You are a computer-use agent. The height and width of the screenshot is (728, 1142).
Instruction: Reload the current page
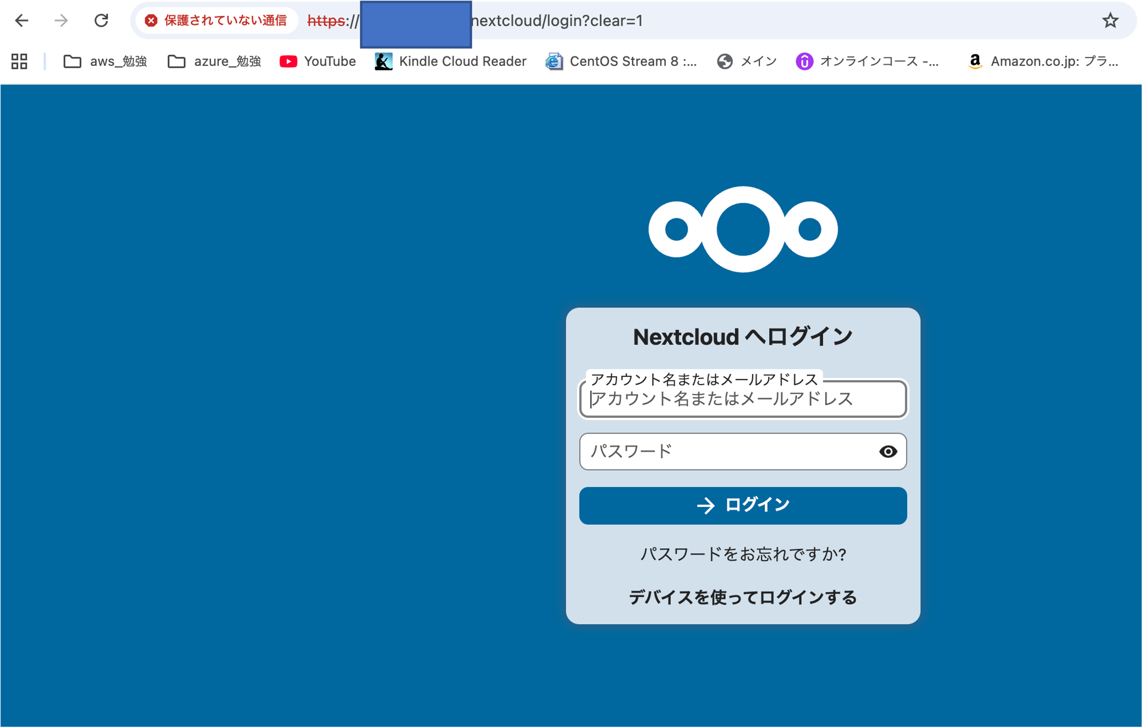[101, 20]
